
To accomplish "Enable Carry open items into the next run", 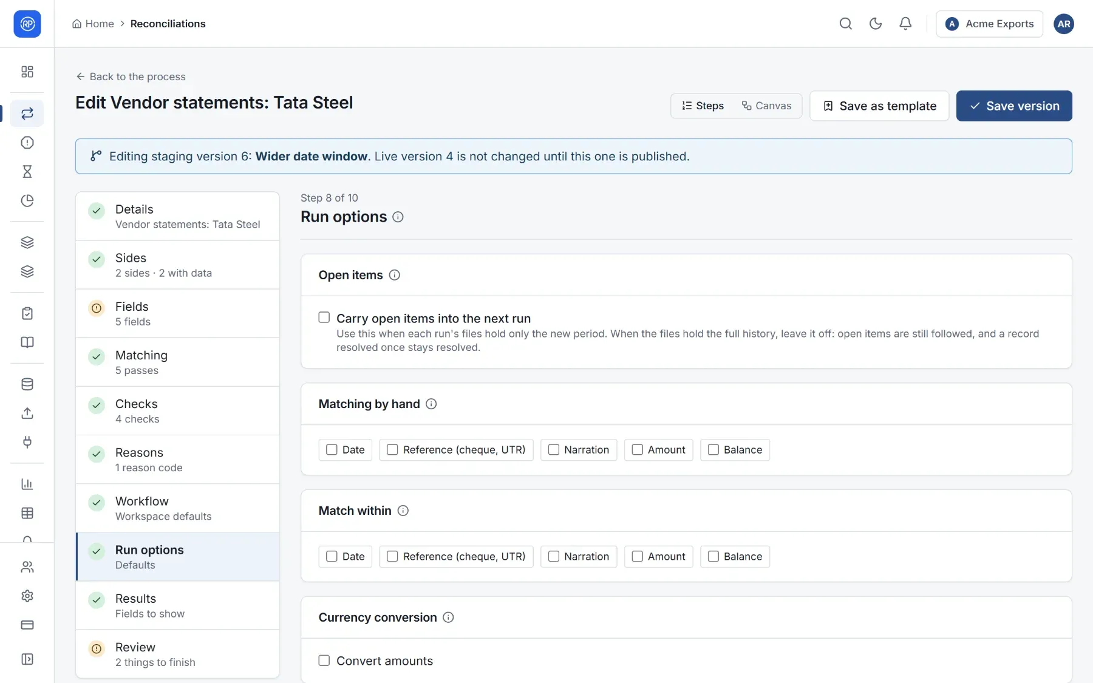I will click(x=324, y=318).
